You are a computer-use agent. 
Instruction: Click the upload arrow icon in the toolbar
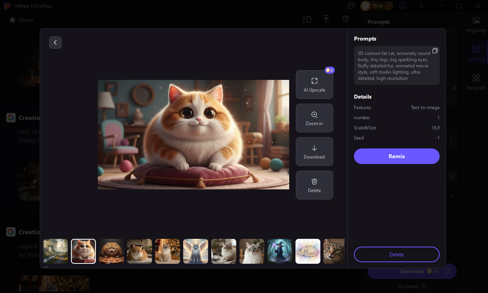point(326,19)
